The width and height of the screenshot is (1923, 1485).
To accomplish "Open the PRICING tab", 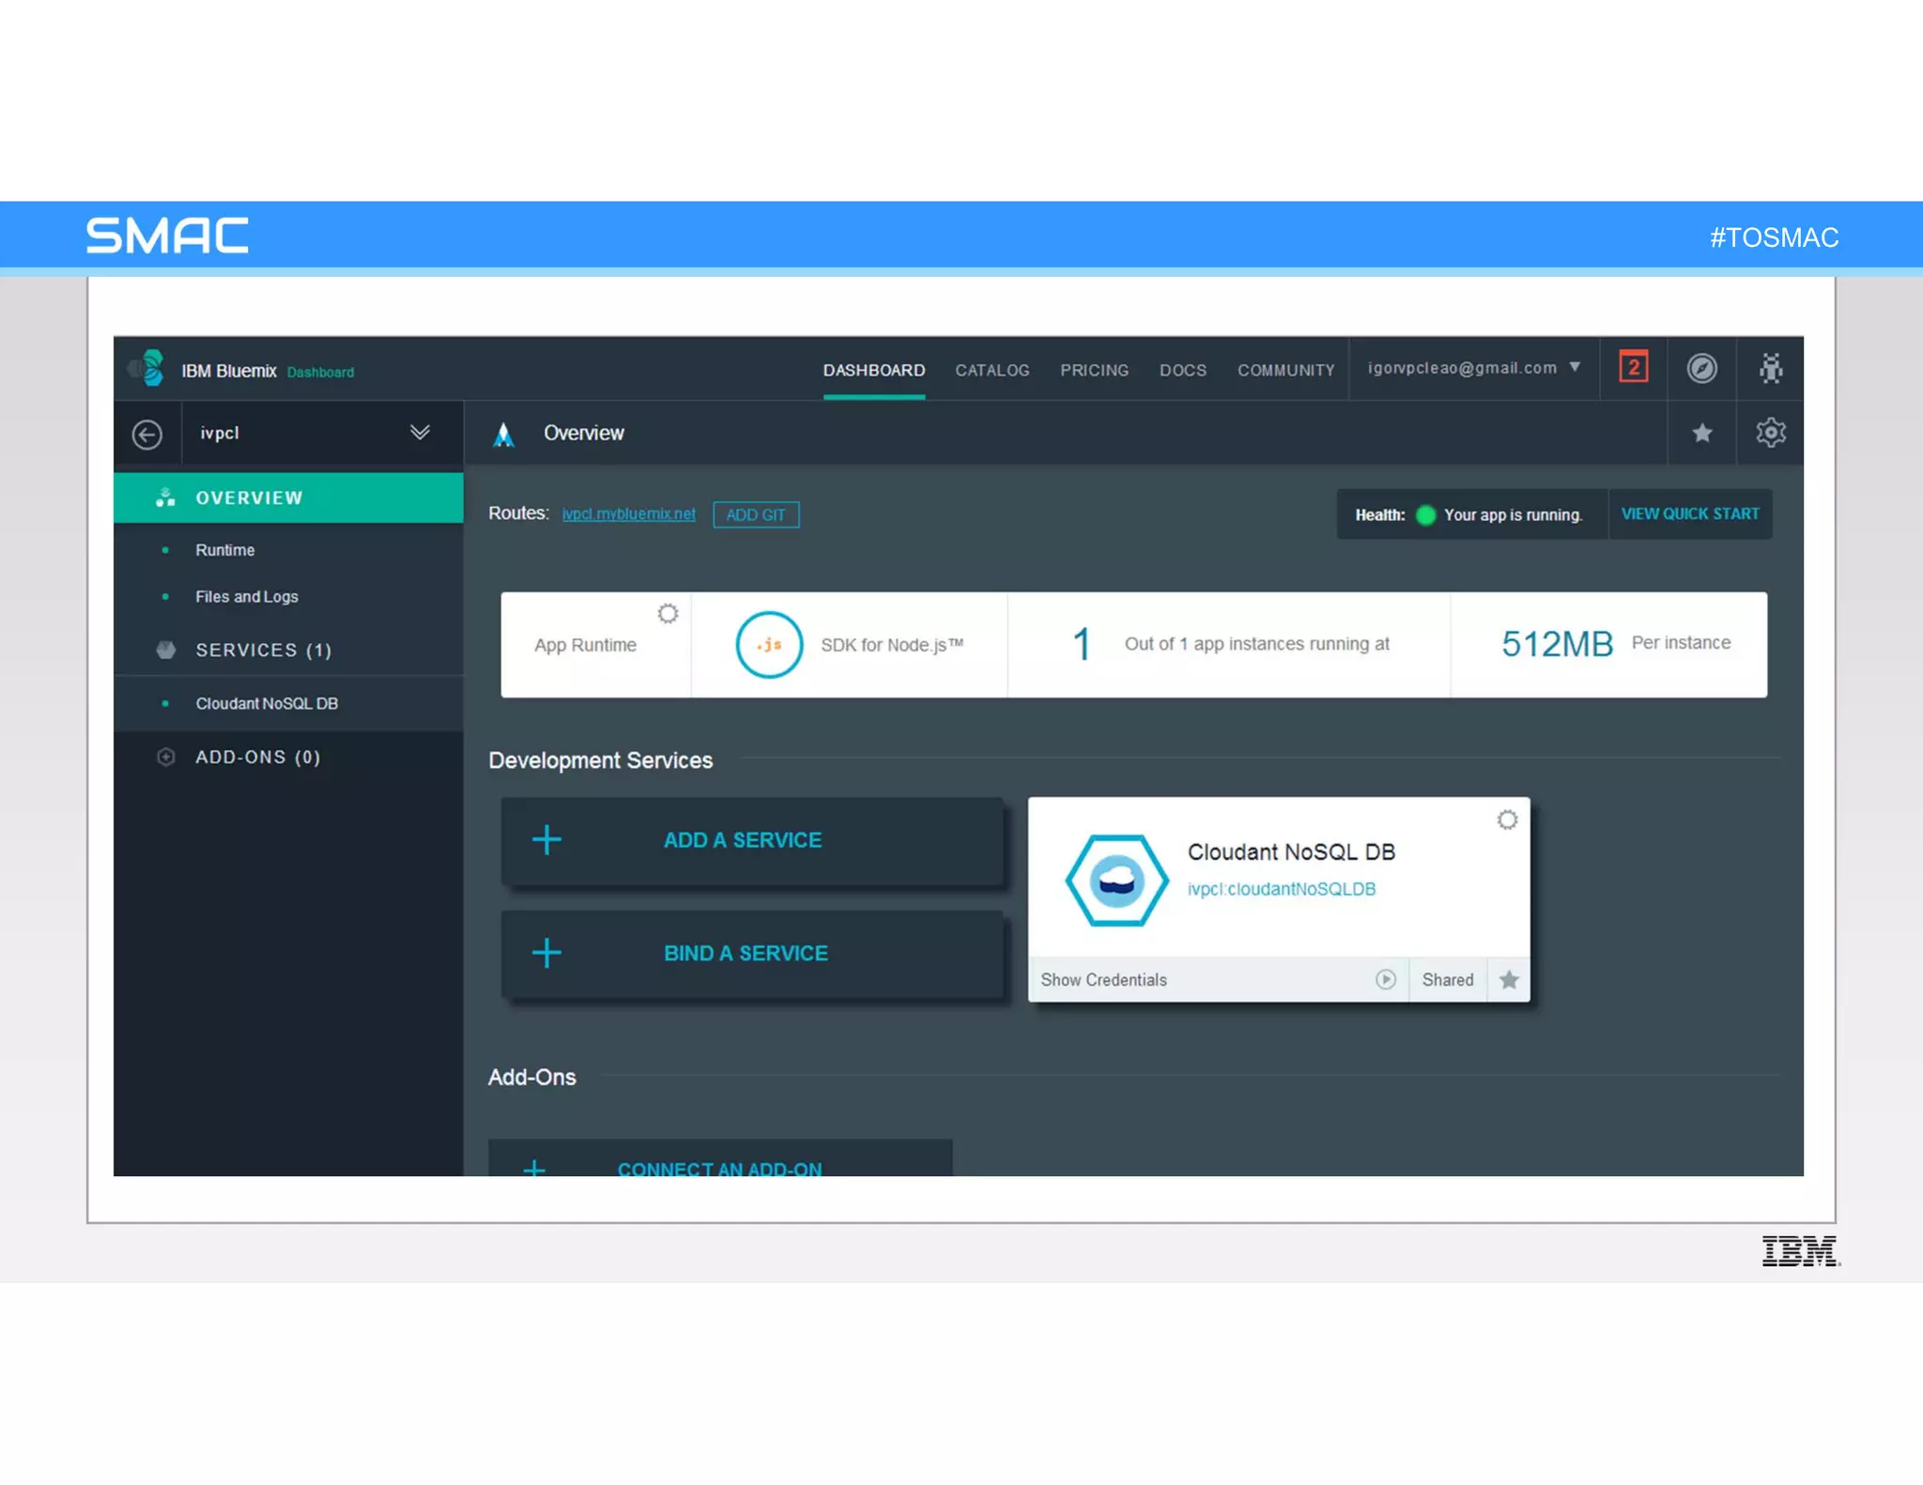I will pyautogui.click(x=1094, y=371).
